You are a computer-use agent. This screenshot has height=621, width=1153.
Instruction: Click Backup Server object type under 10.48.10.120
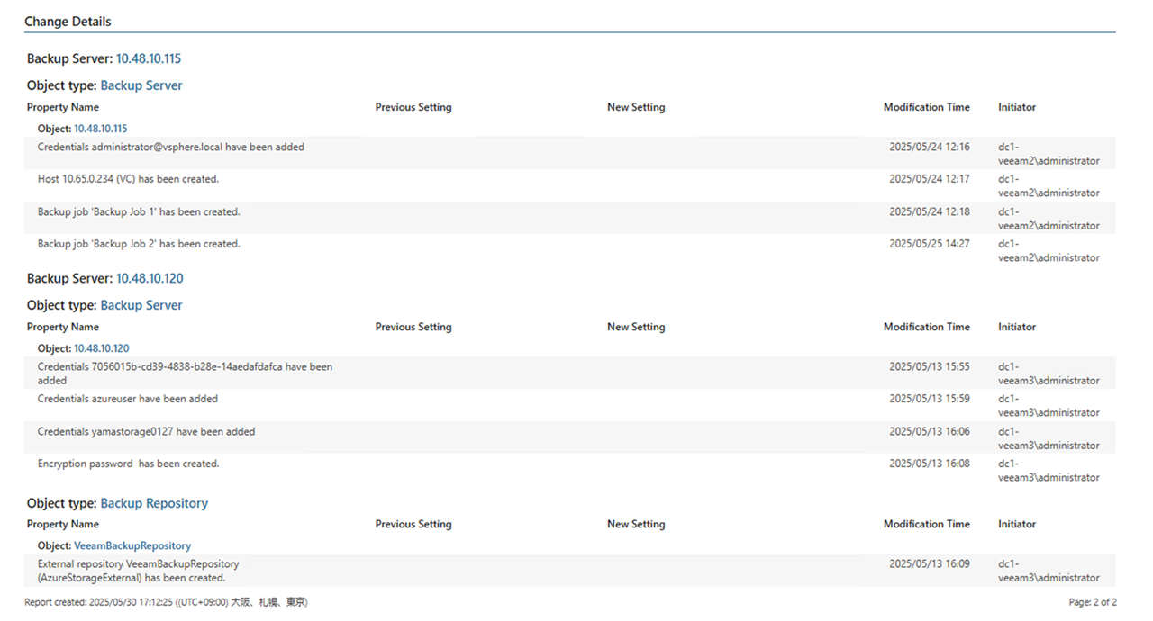coord(141,305)
